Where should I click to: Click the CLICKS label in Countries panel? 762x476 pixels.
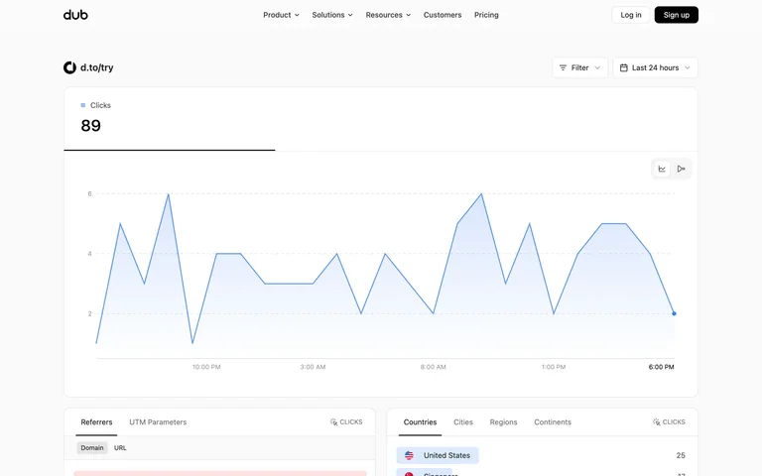674,422
